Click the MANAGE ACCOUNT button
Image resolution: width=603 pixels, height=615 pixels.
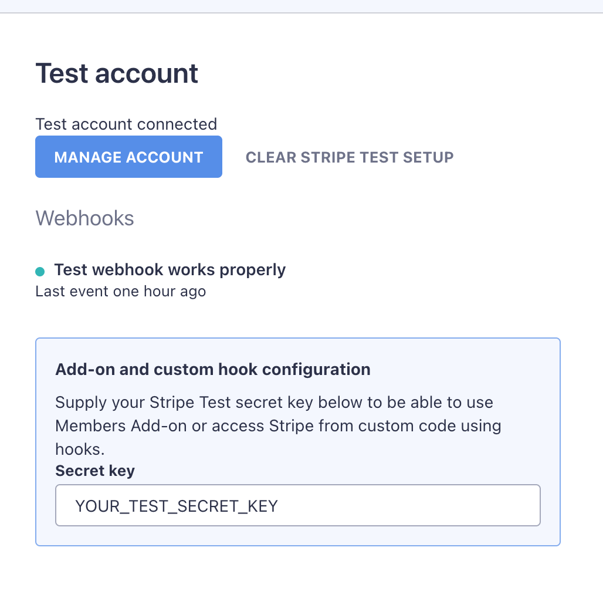pos(128,157)
